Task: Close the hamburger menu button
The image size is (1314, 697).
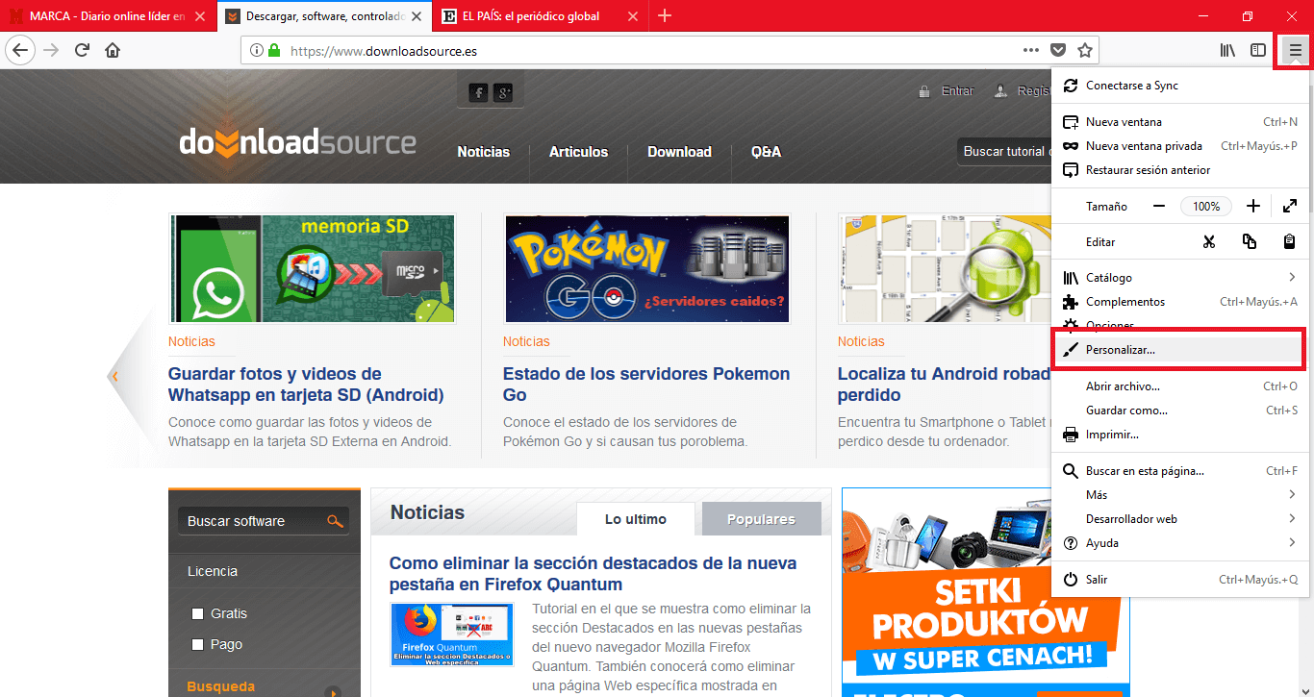Action: (x=1295, y=51)
